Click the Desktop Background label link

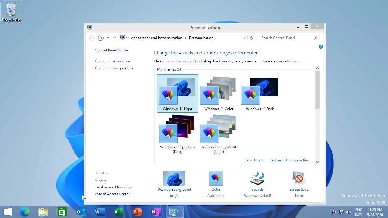(x=174, y=190)
